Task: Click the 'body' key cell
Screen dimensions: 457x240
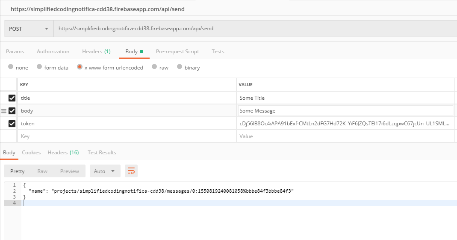Action: coord(127,111)
